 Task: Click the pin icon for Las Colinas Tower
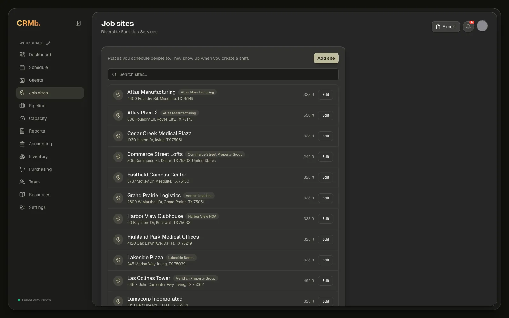tap(118, 281)
